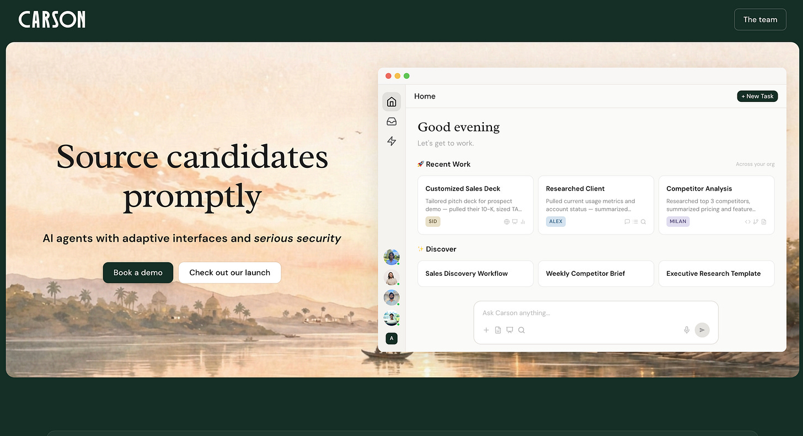Click the MILAN tag

tap(678, 221)
